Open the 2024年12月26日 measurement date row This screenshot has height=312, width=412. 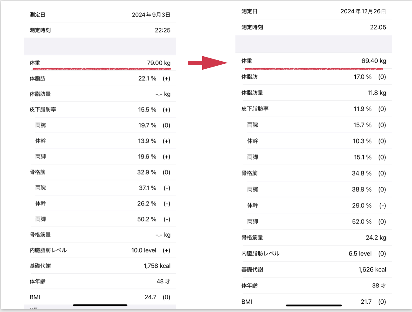(x=314, y=11)
